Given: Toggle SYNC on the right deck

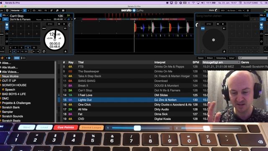Looking at the screenshot, I should tap(209, 24).
